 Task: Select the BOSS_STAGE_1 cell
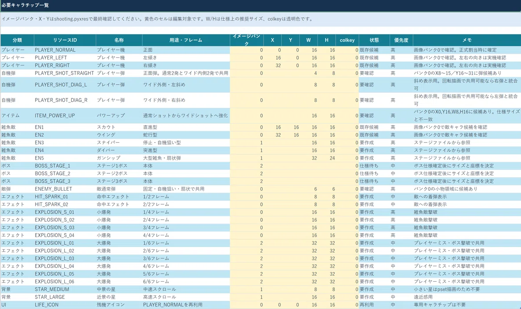pyautogui.click(x=65, y=166)
